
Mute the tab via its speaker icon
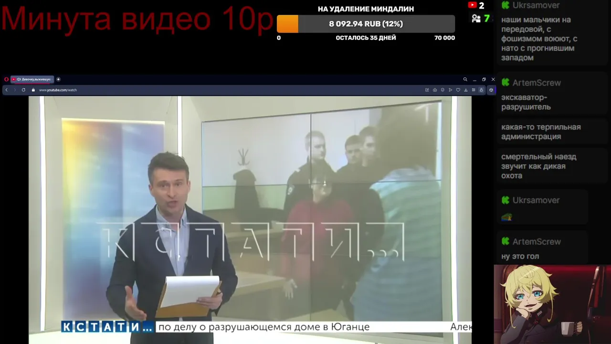(x=19, y=79)
